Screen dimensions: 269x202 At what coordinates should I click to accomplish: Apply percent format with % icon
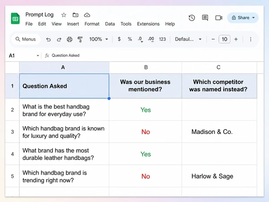coord(130,39)
